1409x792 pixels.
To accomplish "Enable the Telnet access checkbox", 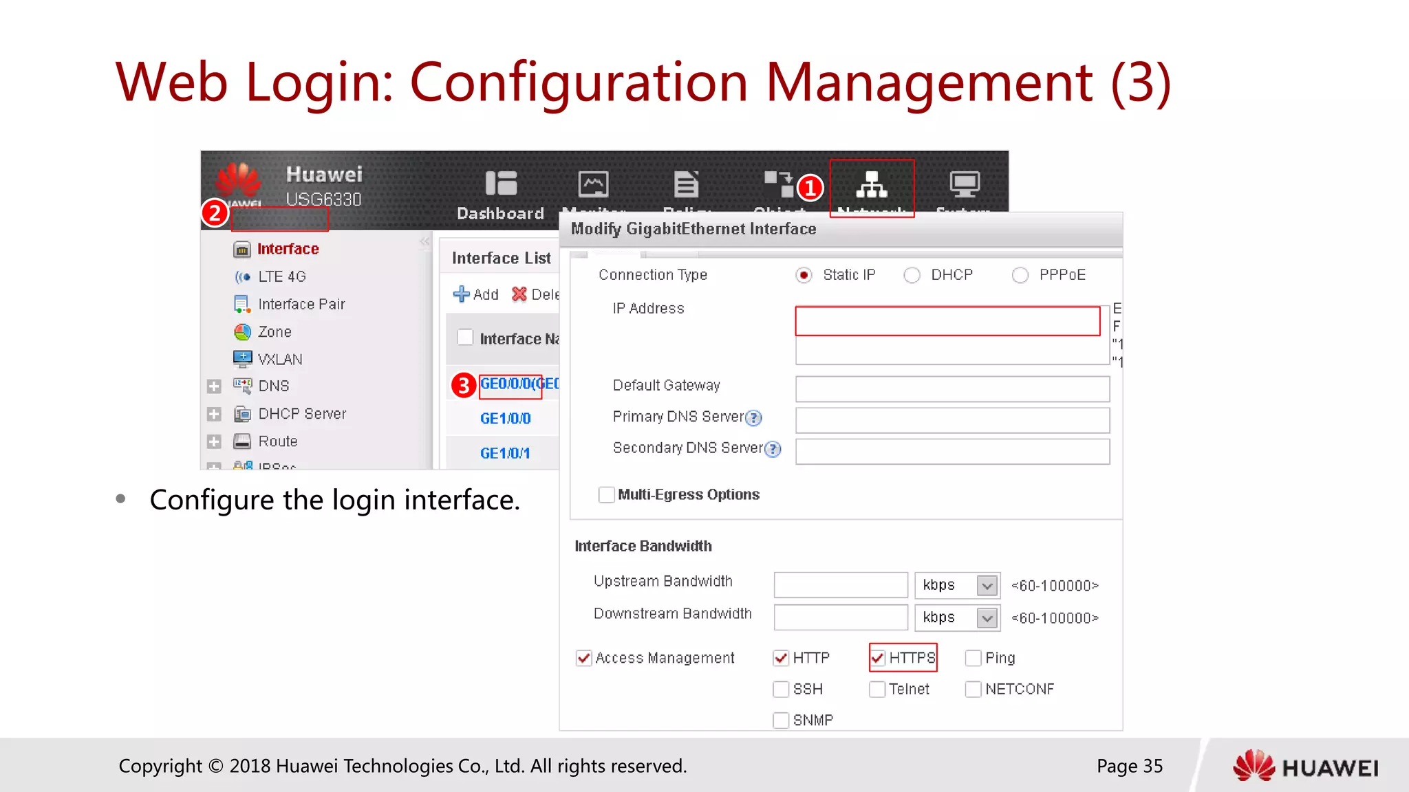I will point(877,690).
